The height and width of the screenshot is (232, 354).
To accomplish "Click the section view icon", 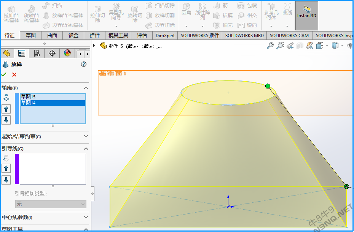I will tap(300, 46).
